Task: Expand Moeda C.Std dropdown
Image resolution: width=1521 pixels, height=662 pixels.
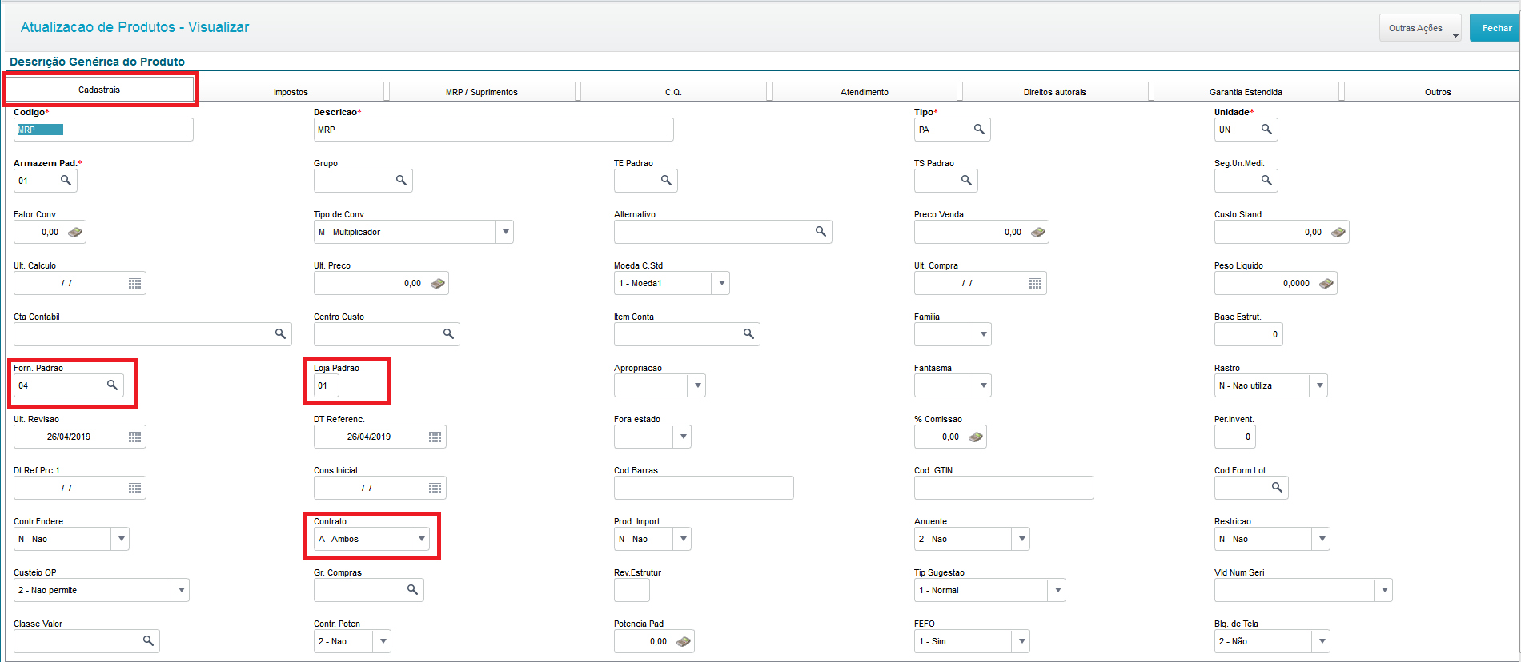Action: [x=721, y=283]
